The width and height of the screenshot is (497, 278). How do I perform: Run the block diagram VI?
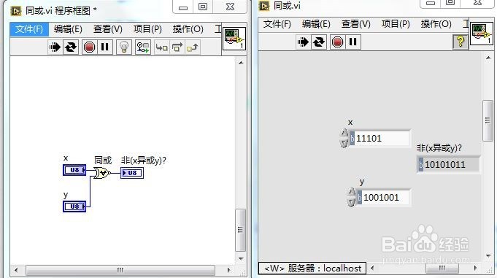click(x=55, y=47)
